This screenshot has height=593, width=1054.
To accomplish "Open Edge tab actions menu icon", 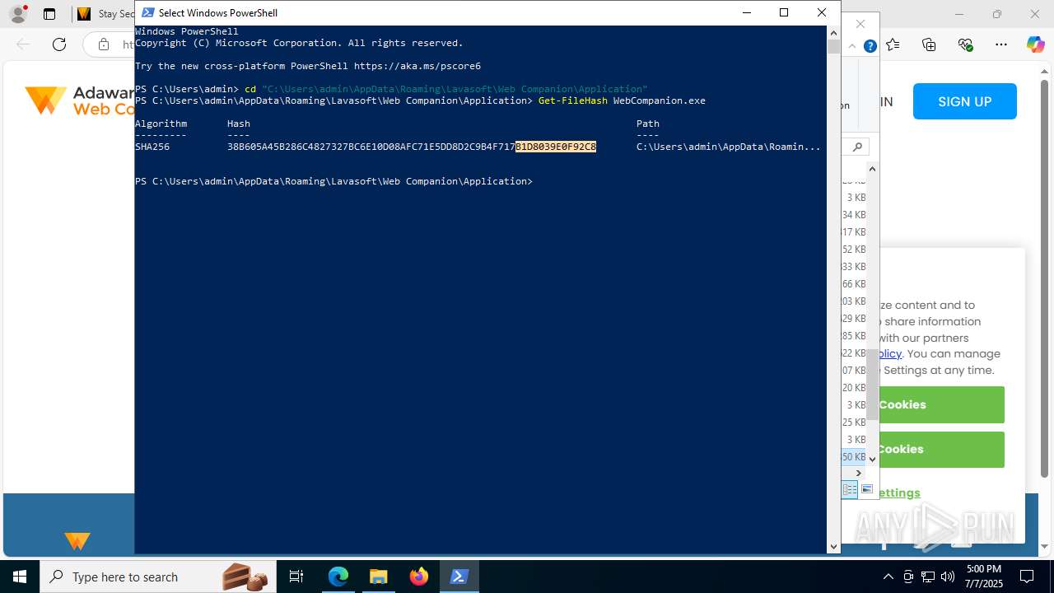I will [x=49, y=14].
